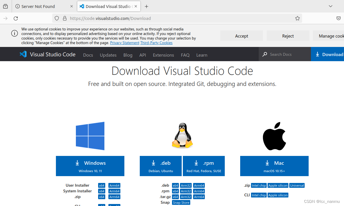Open the Snap Store link

[x=181, y=203]
